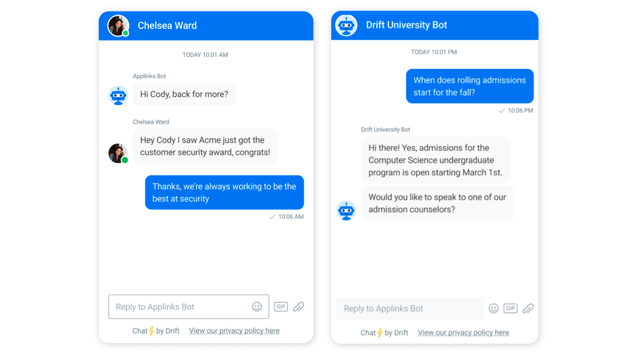Click the green online status dot on Chelsea's avatar
Viewport: 637px width, 354px height.
[125, 32]
